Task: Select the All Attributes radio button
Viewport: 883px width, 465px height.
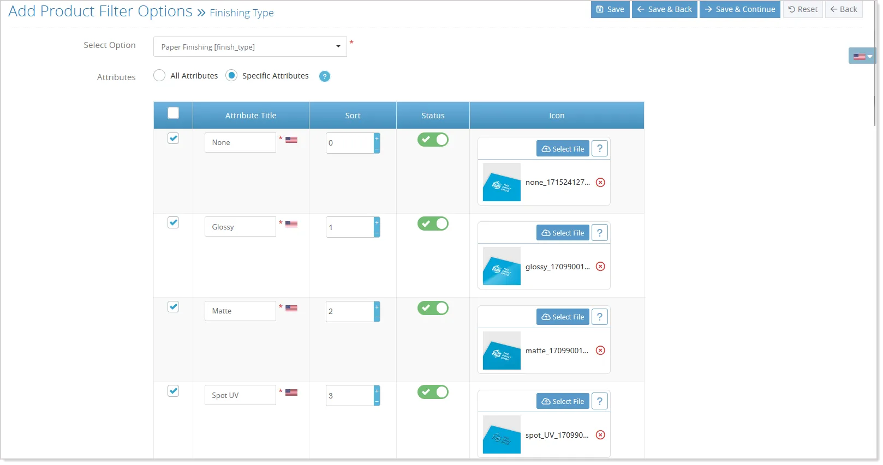Action: (159, 76)
